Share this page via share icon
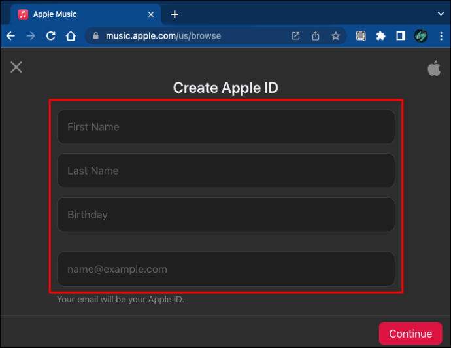The height and width of the screenshot is (348, 451). point(316,36)
